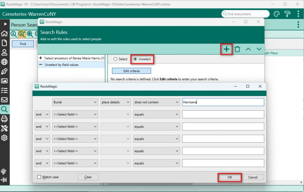Viewport: 304px width, 192px height.
Task: Click the Find button in Person Search
Action: [x=23, y=44]
